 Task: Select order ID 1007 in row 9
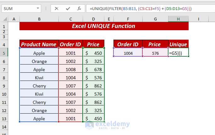click(71, 85)
